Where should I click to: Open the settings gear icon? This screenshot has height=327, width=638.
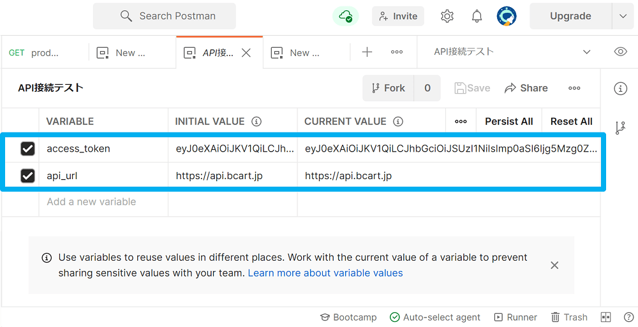click(x=447, y=17)
